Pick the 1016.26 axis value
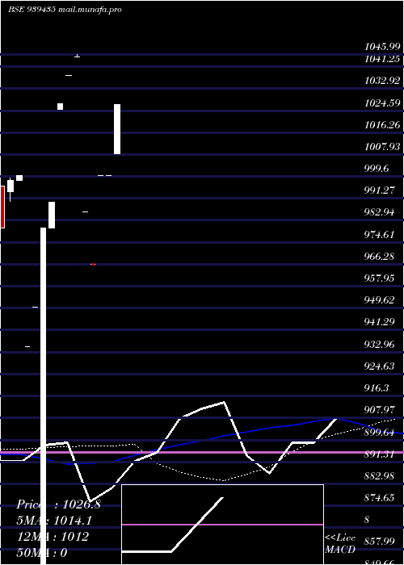The width and height of the screenshot is (404, 565). (x=382, y=125)
